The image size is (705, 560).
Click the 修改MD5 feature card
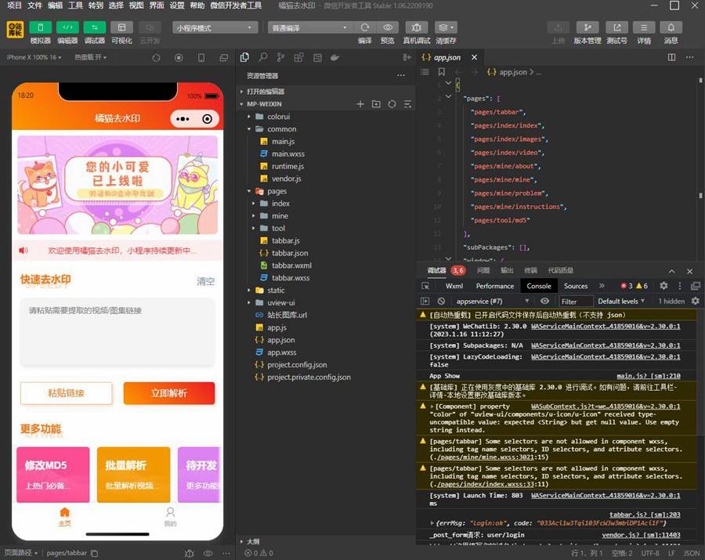pyautogui.click(x=53, y=474)
